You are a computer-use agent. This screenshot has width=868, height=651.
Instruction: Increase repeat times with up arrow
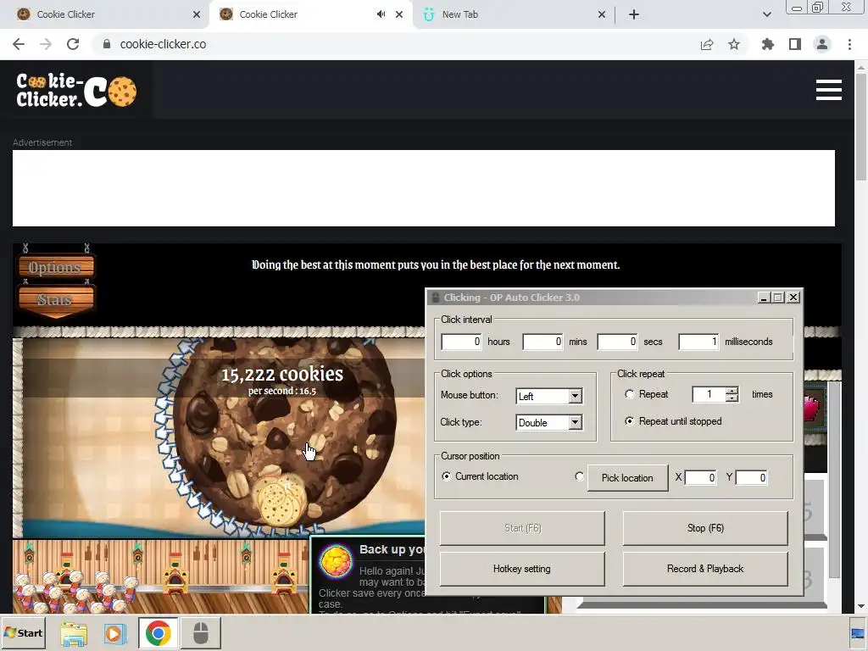coord(732,390)
